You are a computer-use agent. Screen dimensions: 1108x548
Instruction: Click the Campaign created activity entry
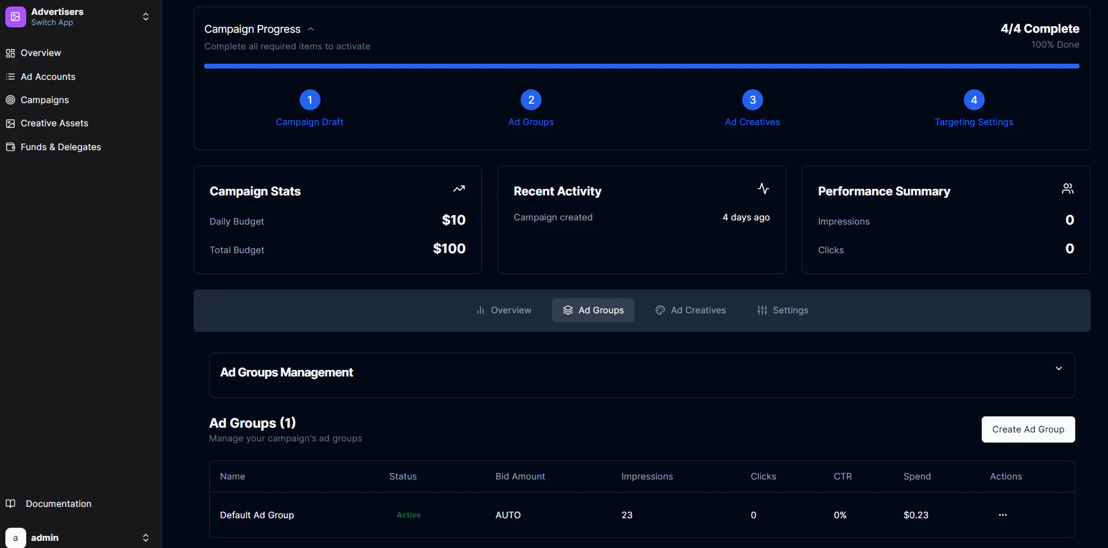tap(553, 217)
